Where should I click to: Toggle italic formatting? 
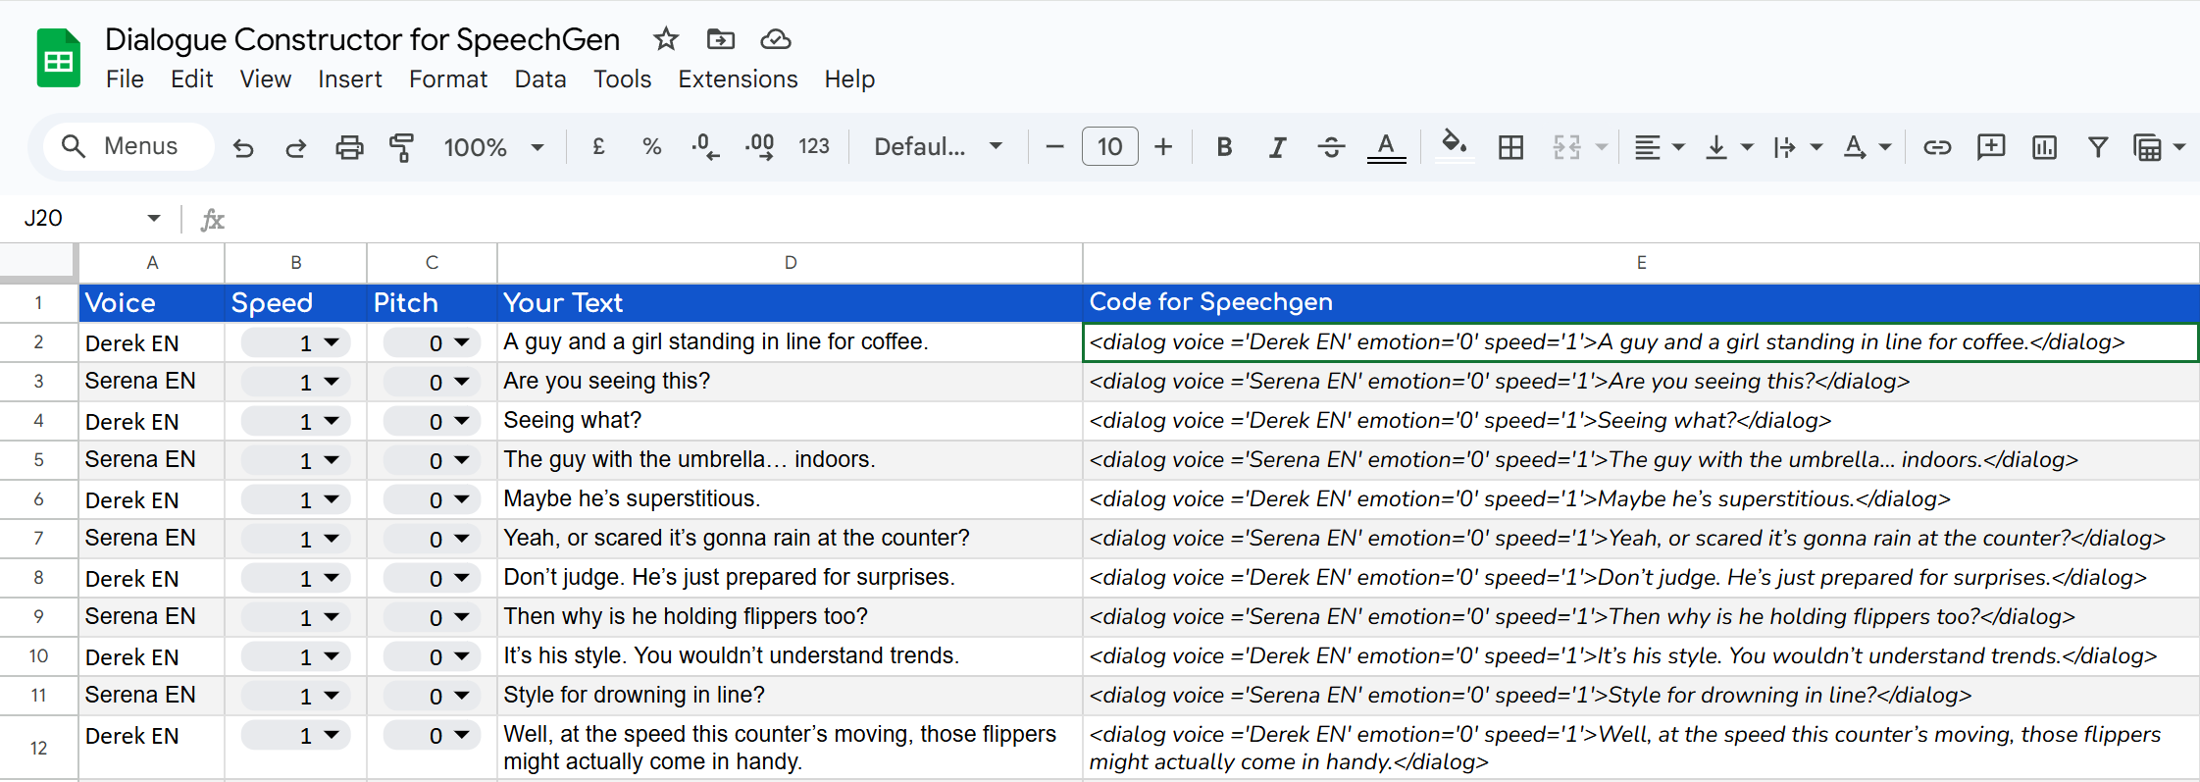click(x=1277, y=147)
